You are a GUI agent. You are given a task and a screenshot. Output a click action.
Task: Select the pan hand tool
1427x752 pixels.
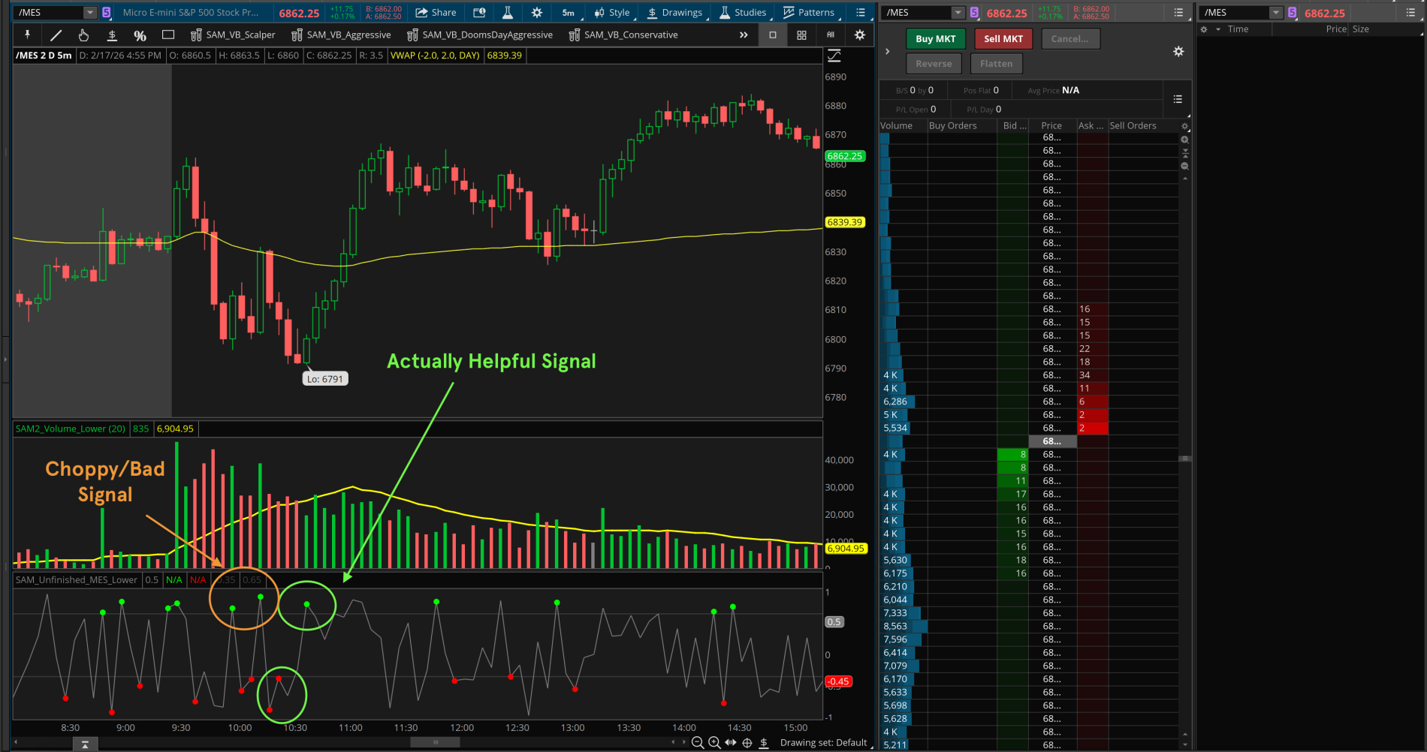(83, 35)
